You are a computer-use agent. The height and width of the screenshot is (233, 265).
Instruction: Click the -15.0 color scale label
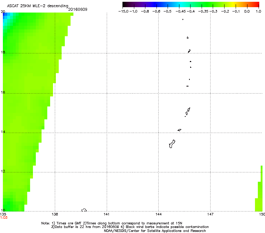click(x=124, y=11)
